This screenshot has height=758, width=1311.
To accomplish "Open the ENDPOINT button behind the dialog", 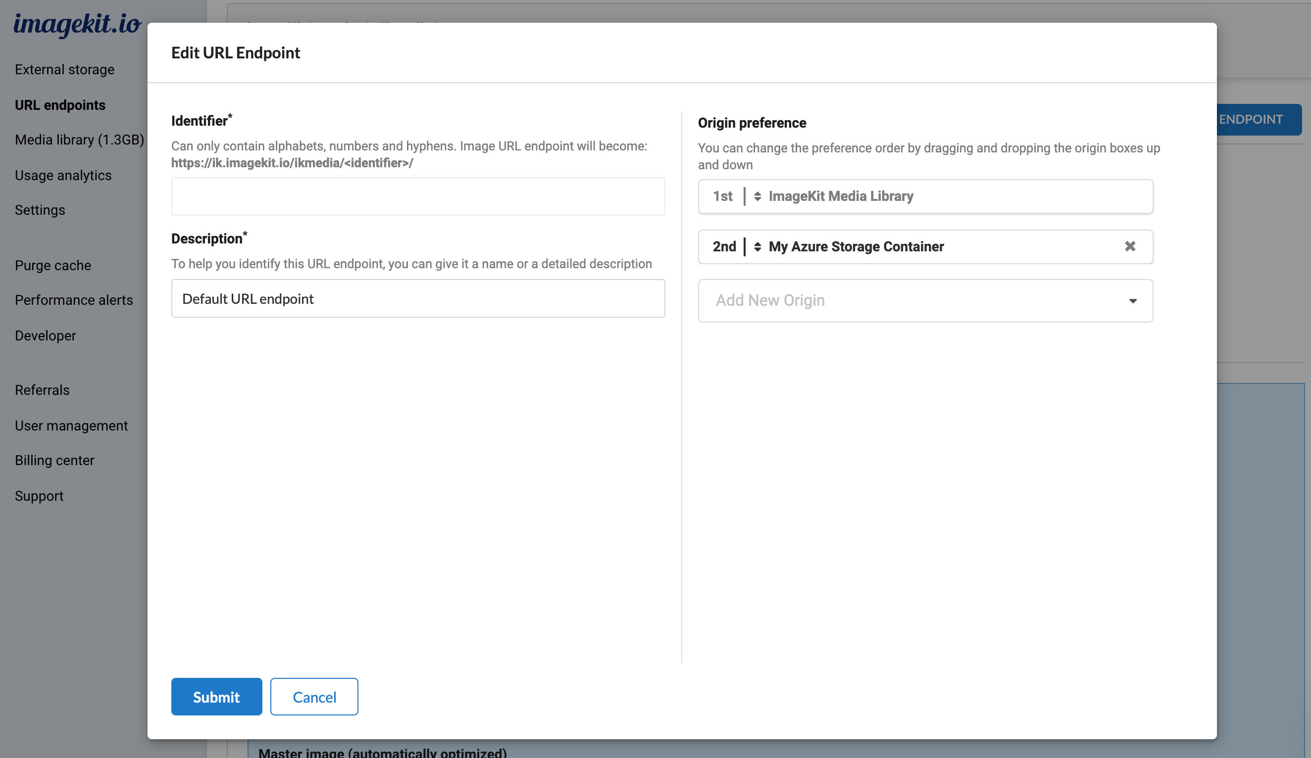I will [x=1250, y=119].
